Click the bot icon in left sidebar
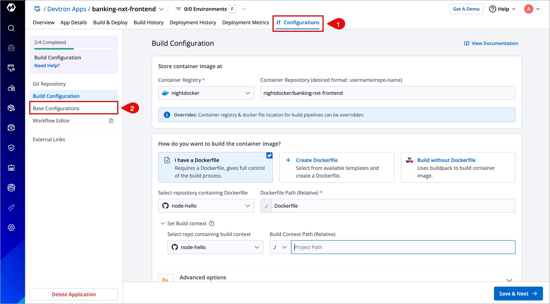The height and width of the screenshot is (304, 550). click(x=11, y=168)
